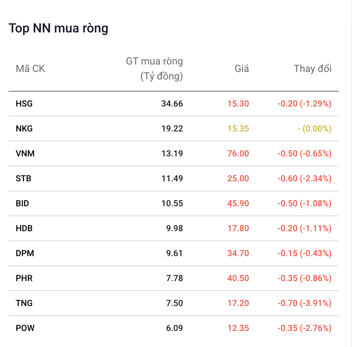Click HSG net buy value 34.66

(x=172, y=104)
